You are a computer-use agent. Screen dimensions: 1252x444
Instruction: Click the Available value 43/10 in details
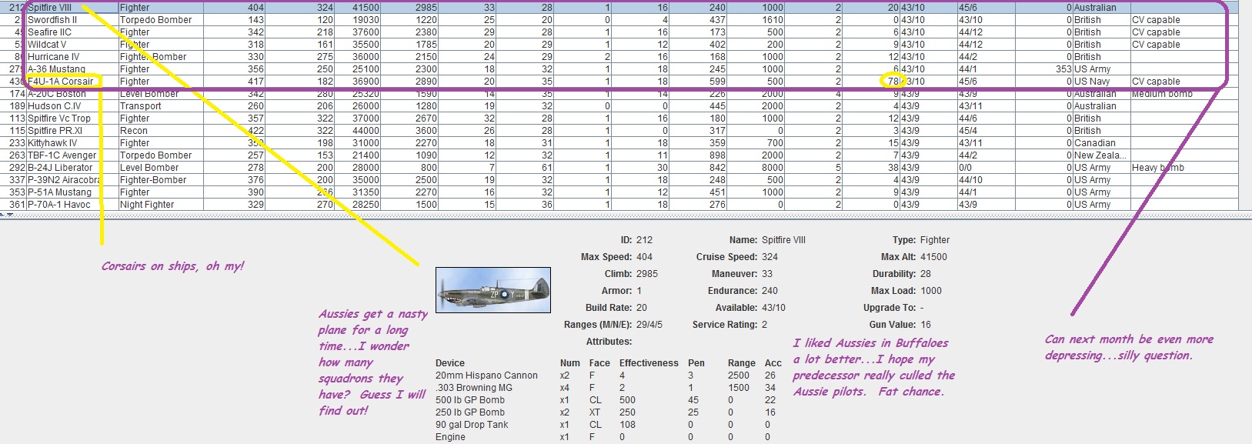pos(773,308)
